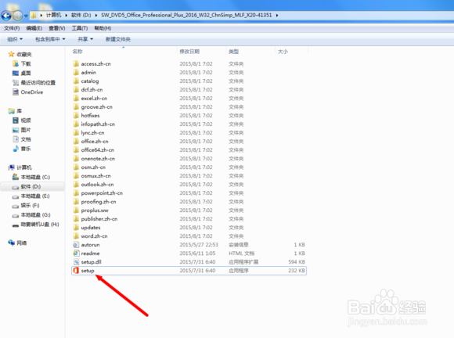Click the U盘 (H:) removable drive icon

16,225
